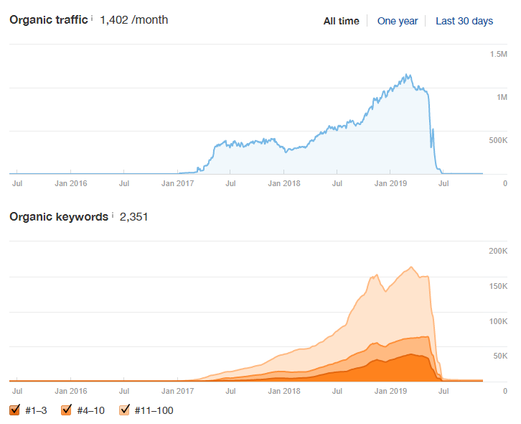This screenshot has height=424, width=521.
Task: Click the Jan 2016 label on the keywords chart
Action: [71, 391]
